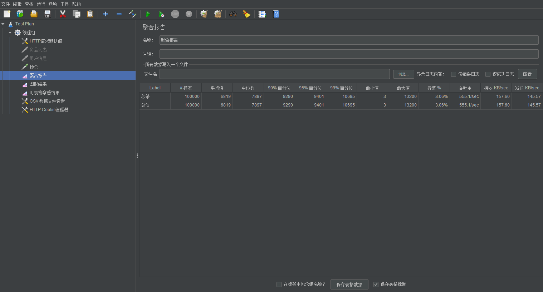Viewport: 543px width, 292px height.
Task: Click the split pane divider handle
Action: coord(137,156)
